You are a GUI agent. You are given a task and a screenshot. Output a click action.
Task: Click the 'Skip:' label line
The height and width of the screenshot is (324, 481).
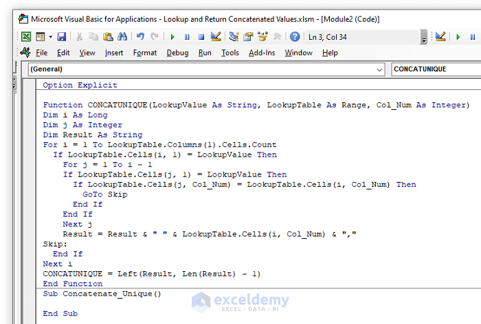[55, 244]
